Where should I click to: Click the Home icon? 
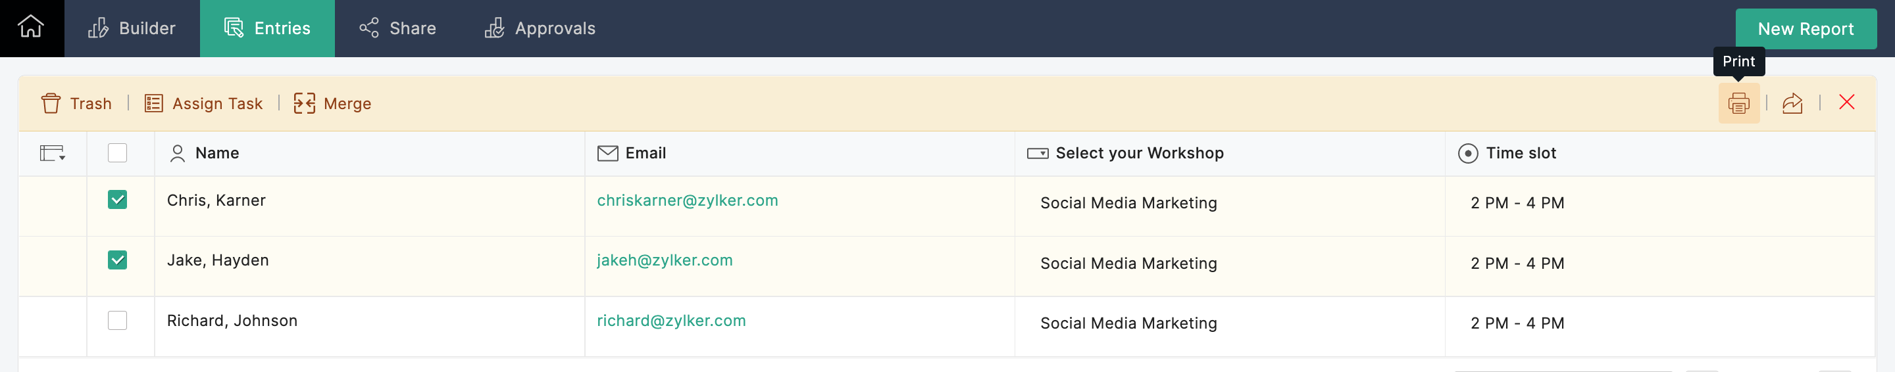[31, 28]
